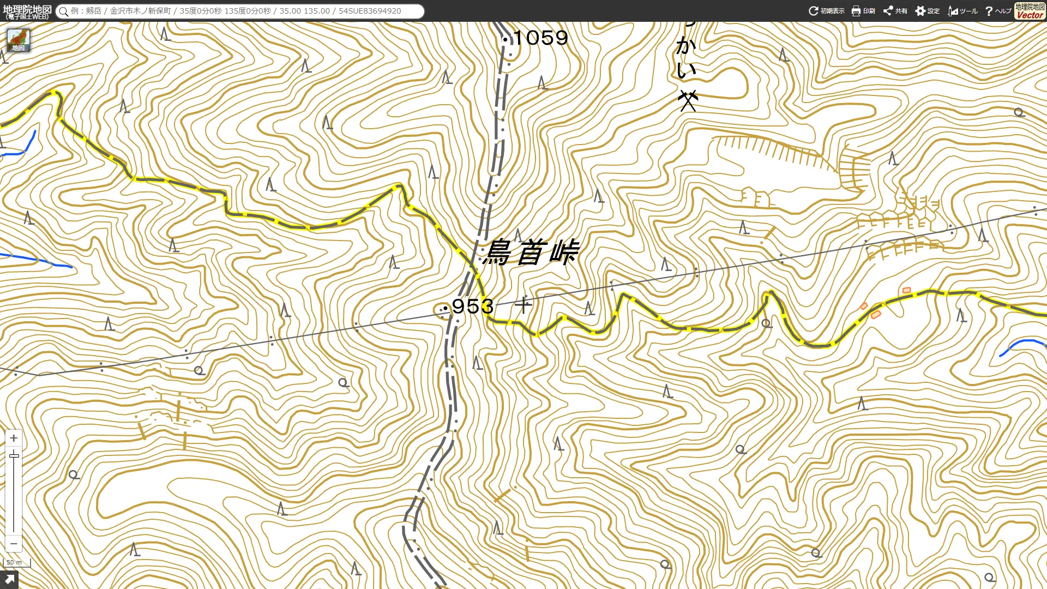Click the mine symbol on map
Image resolution: width=1047 pixels, height=589 pixels.
(688, 101)
